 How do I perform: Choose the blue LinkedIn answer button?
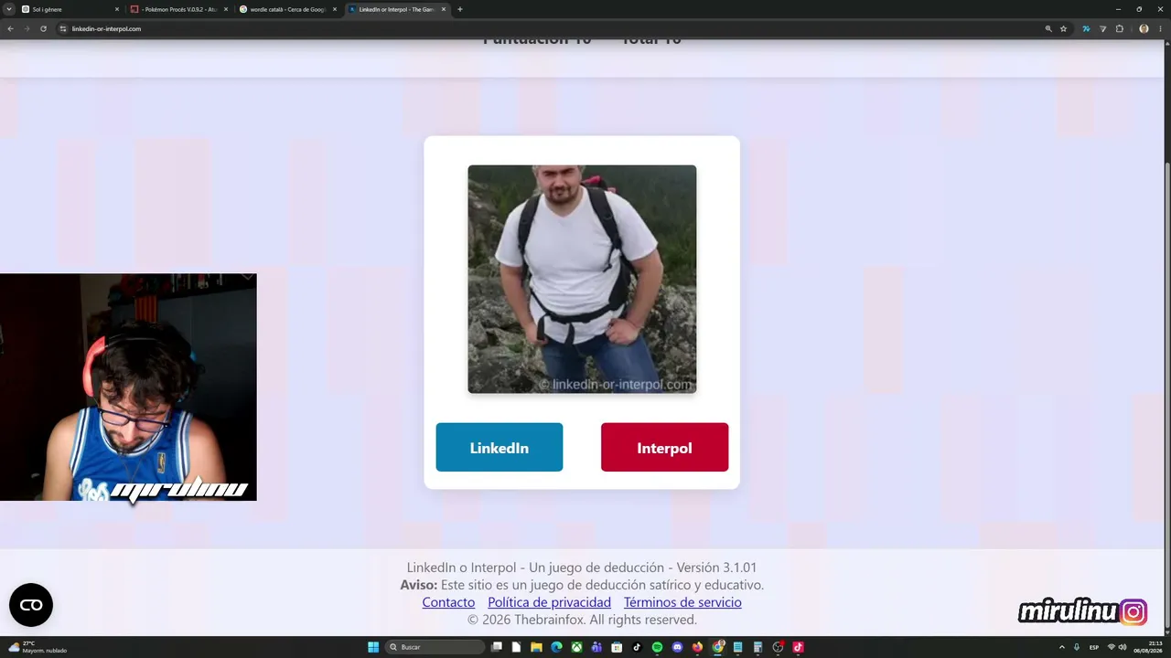499,447
